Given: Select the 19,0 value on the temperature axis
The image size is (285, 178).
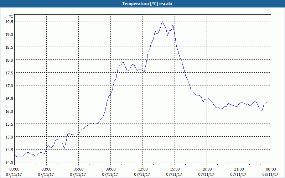Looking at the screenshot, I should pos(9,34).
